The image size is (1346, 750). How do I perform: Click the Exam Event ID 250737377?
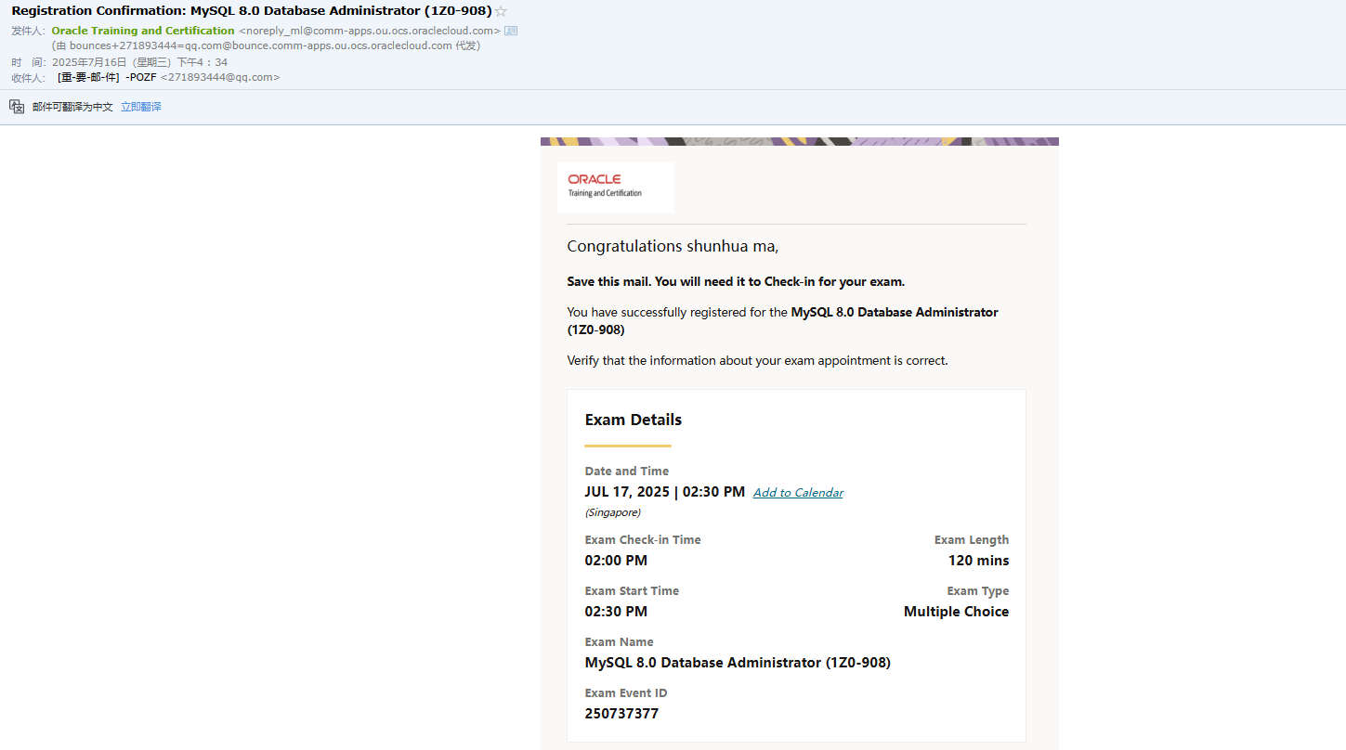[621, 714]
